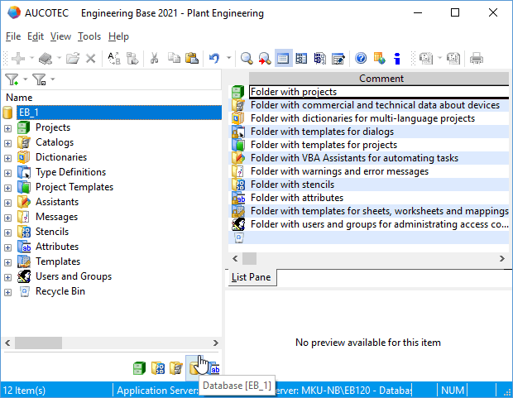Click the Cut scissors icon
This screenshot has width=513, height=398.
153,59
